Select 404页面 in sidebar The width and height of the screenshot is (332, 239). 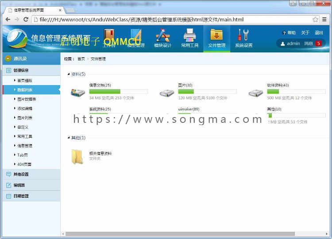click(24, 165)
